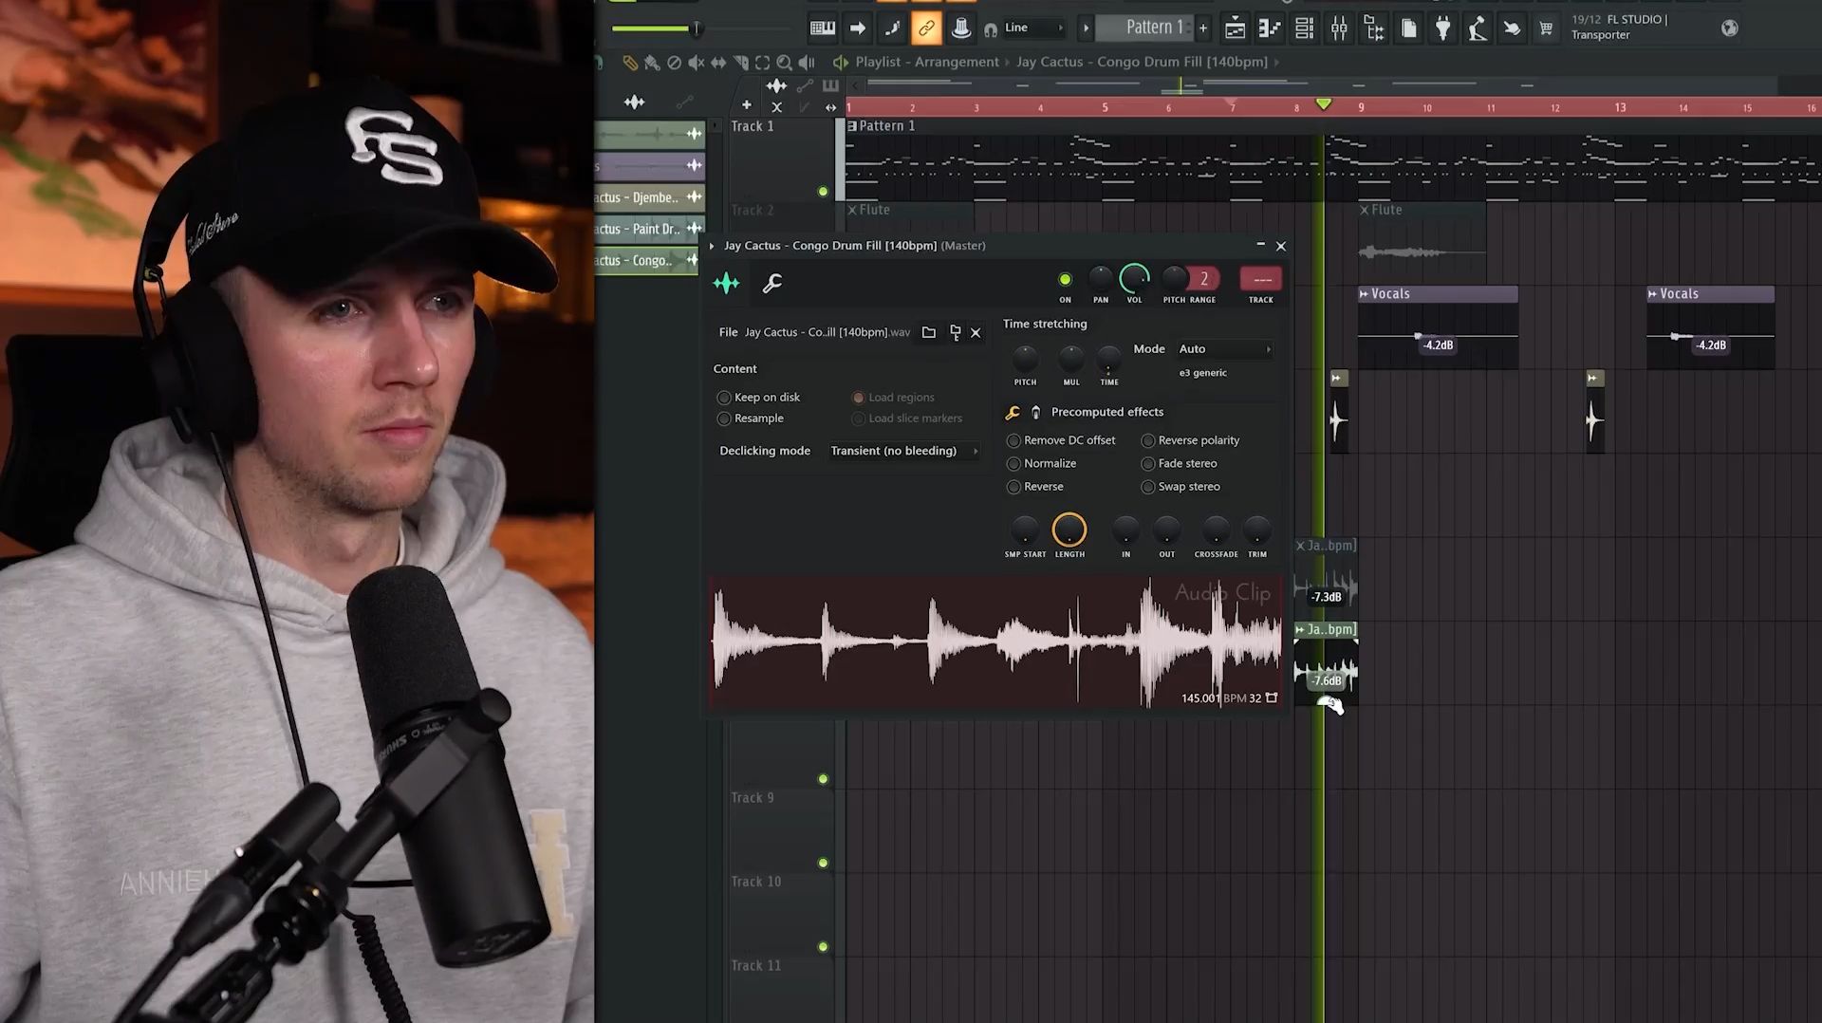
Task: Select the zoom magnifier tool in playlist
Action: pyautogui.click(x=784, y=63)
